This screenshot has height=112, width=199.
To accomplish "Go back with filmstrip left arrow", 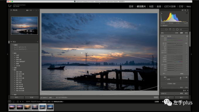I will pos(20,101).
